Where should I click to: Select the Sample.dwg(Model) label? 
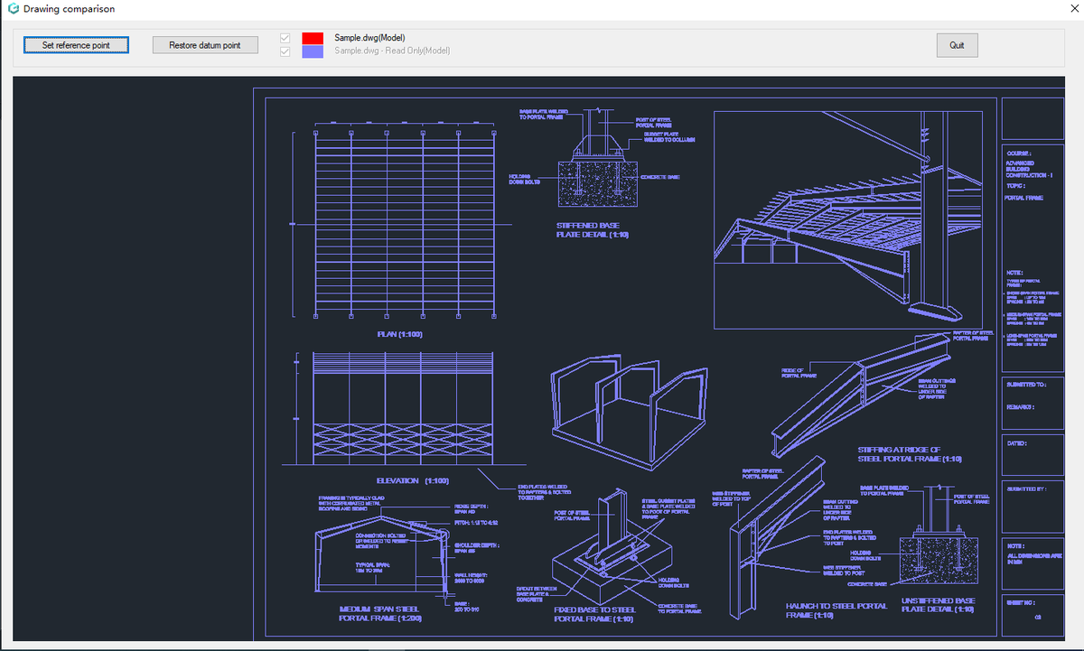tap(369, 38)
